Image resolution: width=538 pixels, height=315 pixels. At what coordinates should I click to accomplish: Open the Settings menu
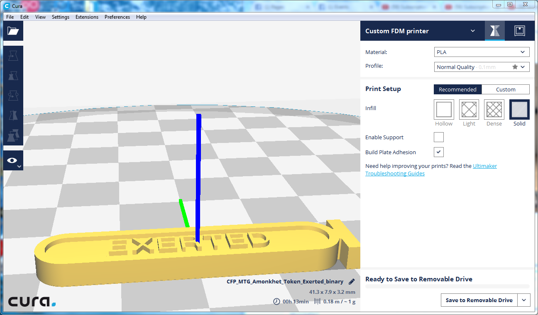pyautogui.click(x=61, y=17)
